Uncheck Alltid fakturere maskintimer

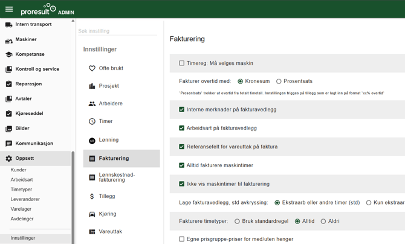(x=181, y=165)
